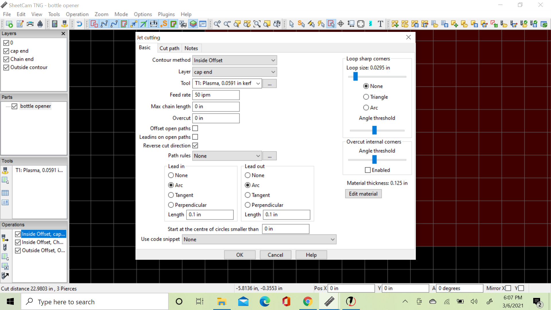The width and height of the screenshot is (551, 310).
Task: Click the Loop size slider handle
Action: (x=356, y=76)
